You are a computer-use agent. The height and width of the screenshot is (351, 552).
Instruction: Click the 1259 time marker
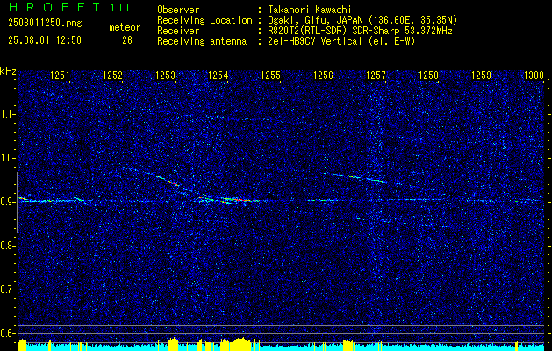pos(481,75)
